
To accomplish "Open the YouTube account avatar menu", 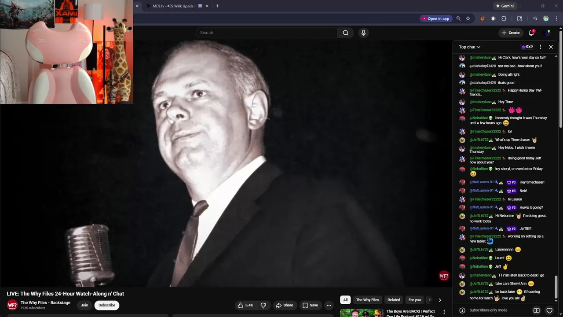I will (x=548, y=33).
